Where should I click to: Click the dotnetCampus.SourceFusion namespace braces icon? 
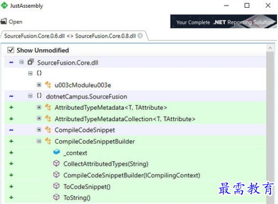coord(39,96)
